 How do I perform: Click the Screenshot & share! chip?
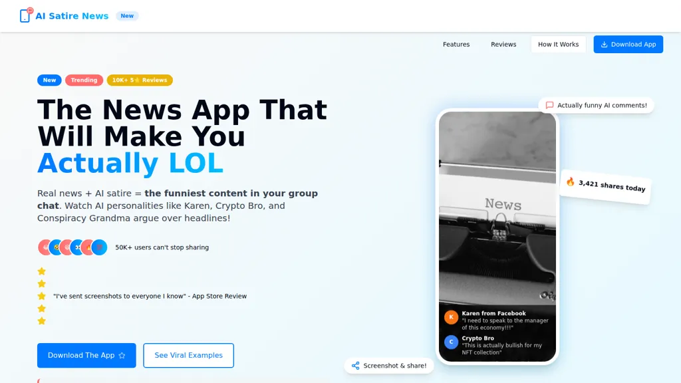point(388,366)
